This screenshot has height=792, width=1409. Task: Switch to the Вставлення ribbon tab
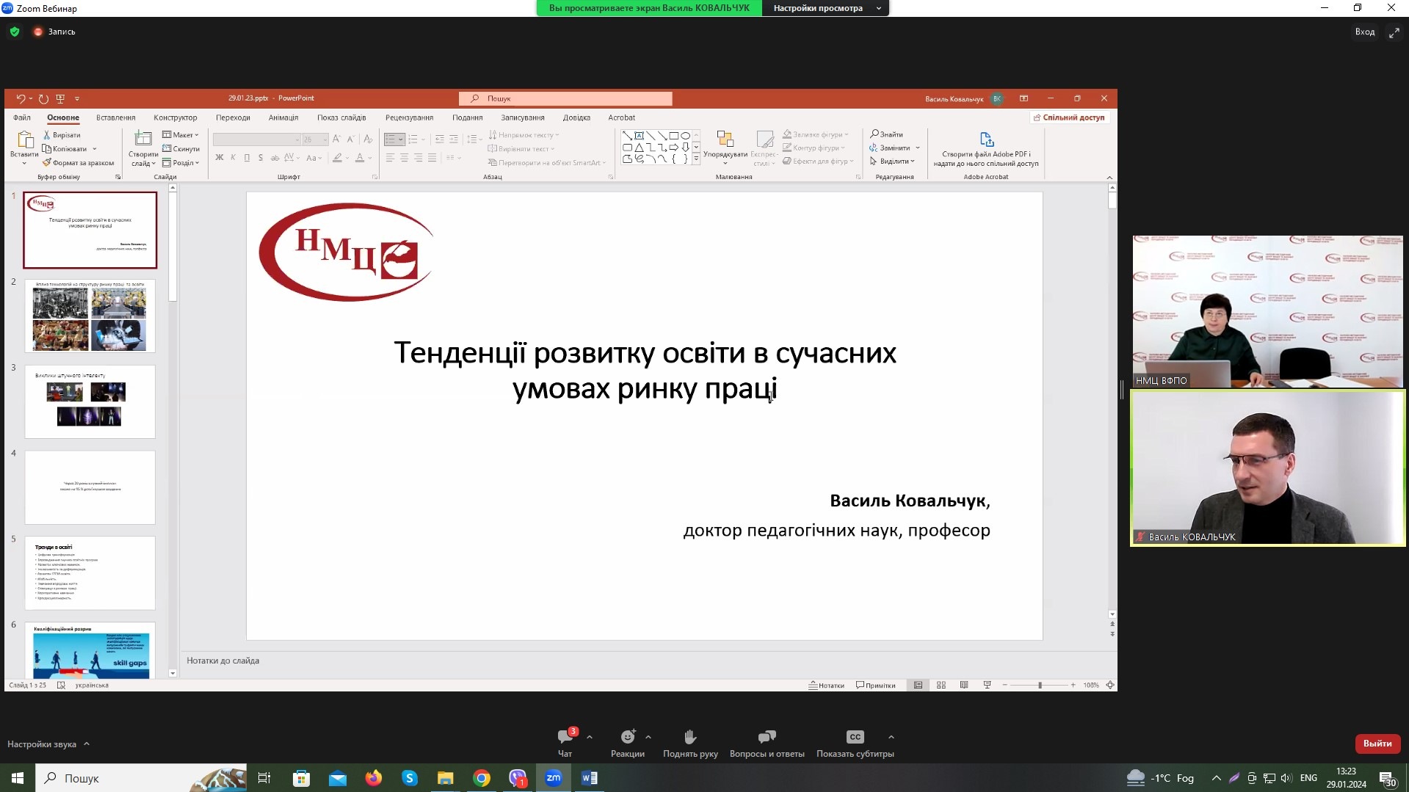coord(115,117)
